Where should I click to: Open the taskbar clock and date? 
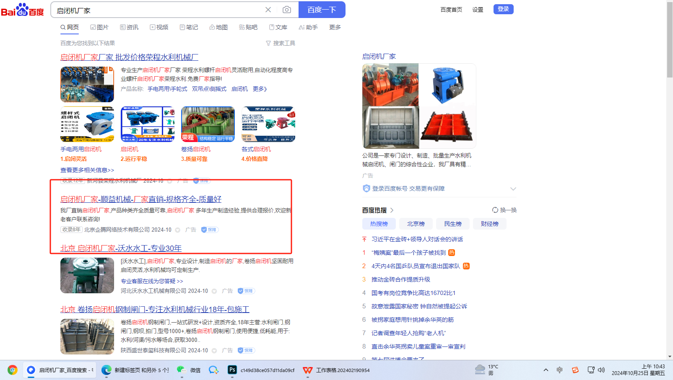(x=638, y=370)
